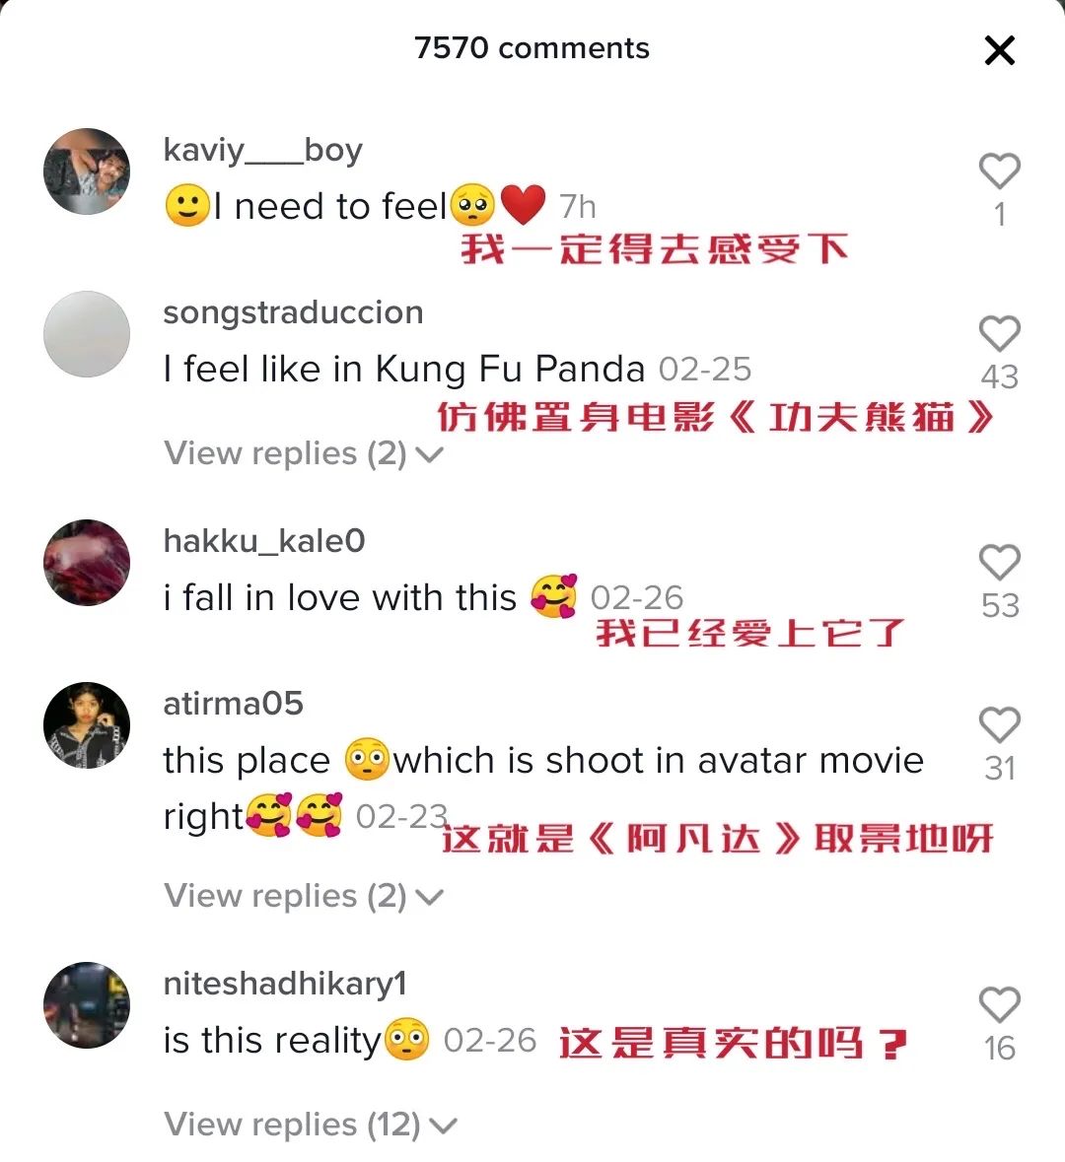Open the hakku_kale0 username
The width and height of the screenshot is (1065, 1162).
pos(264,541)
